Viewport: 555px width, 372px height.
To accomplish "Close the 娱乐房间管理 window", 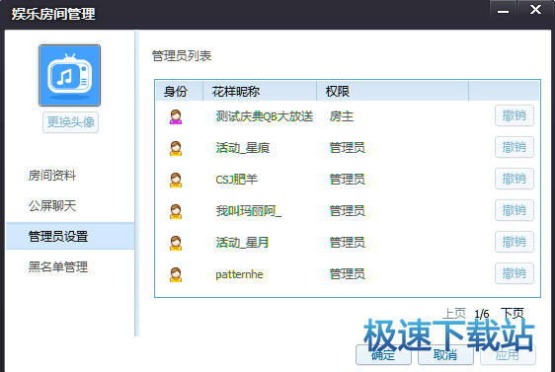I will point(535,9).
